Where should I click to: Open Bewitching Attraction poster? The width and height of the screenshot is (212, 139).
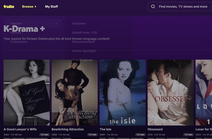(75, 92)
